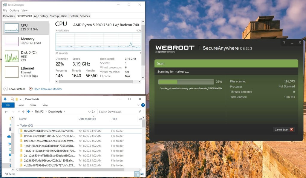Click the OneDrive cloud icon in navigation pane
The height and width of the screenshot is (178, 306).
(9, 136)
